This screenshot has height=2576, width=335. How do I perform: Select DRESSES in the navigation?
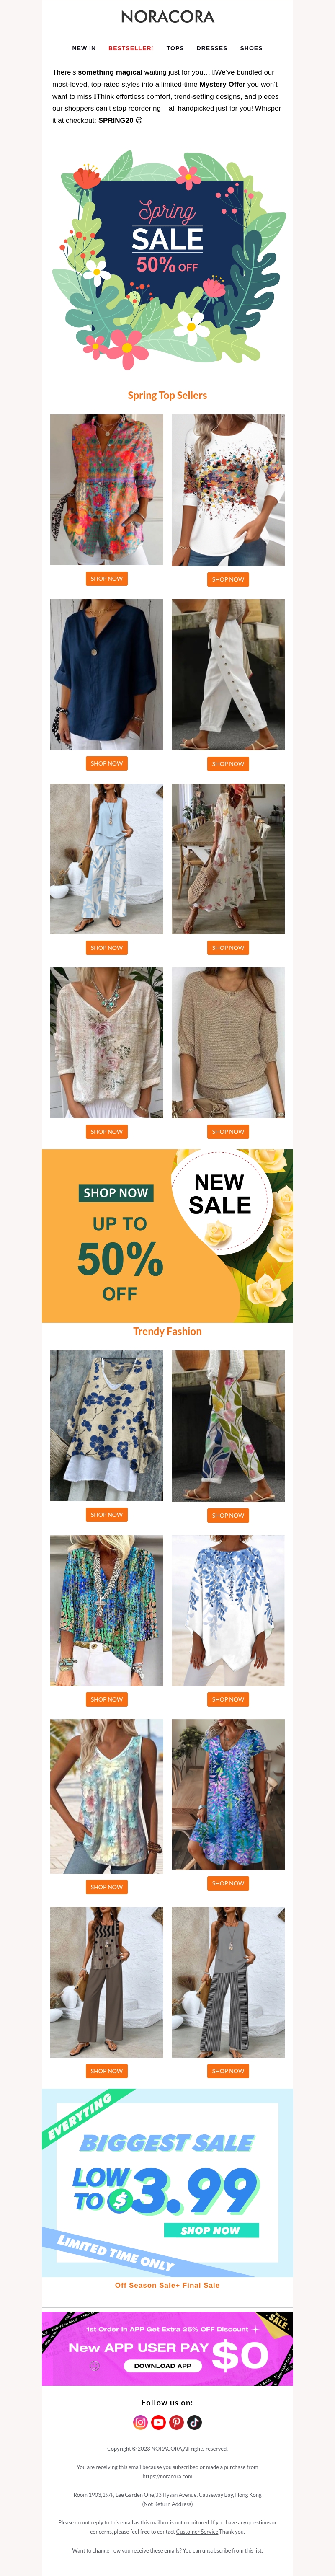212,48
